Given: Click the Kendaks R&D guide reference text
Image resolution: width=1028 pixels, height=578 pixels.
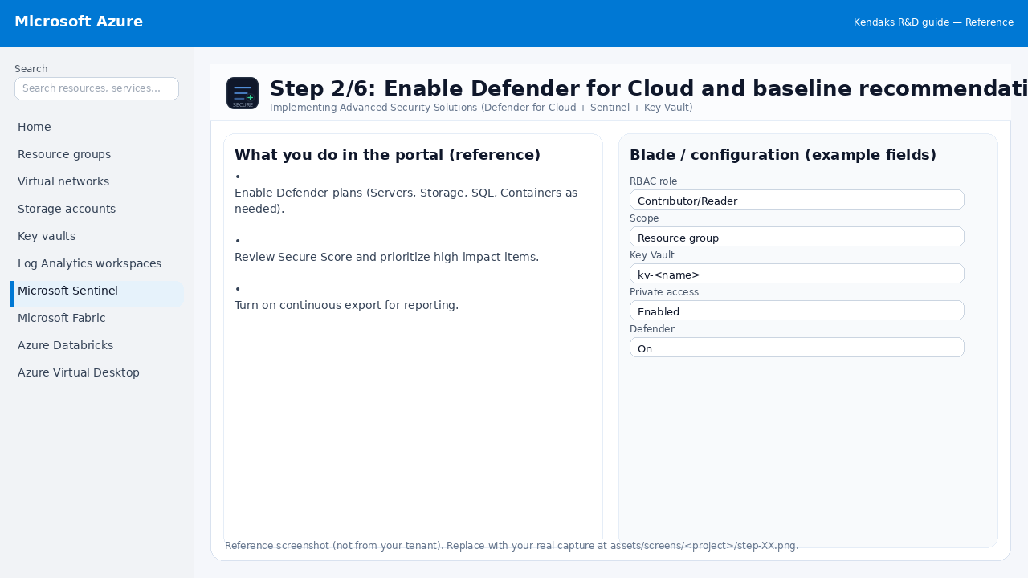Looking at the screenshot, I should [933, 22].
